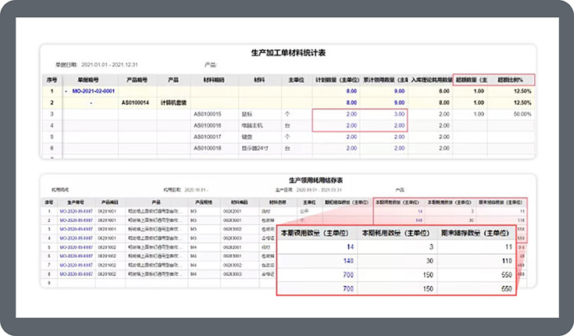Viewport: 574px width, 336px height.
Task: Select material code AS0100018
Action: 207,148
